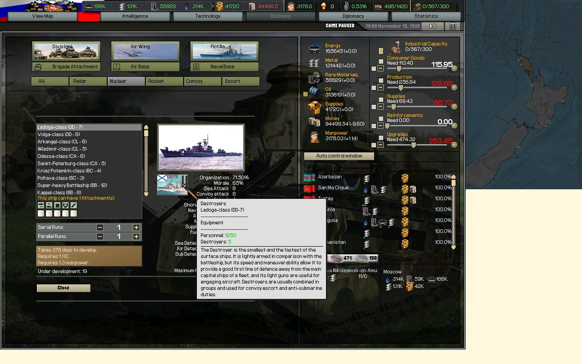Screen dimensions: 582x364
Task: Decrease Parallel Runs with minus button
Action: [x=100, y=237]
